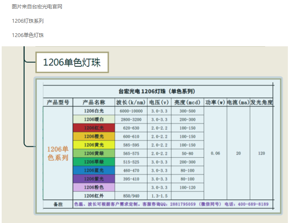The height and width of the screenshot is (223, 290).
Task: Click wavelength value 395-410
Action: pos(131,179)
